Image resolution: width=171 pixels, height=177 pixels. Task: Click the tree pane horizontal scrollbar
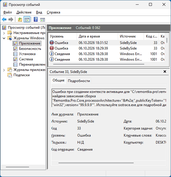17,167
